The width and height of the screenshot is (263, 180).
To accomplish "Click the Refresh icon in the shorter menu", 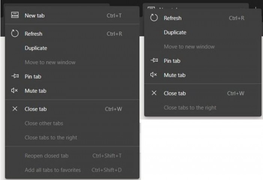I will [x=154, y=18].
